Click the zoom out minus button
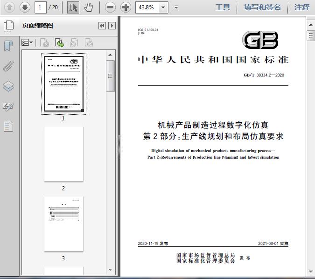The width and height of the screenshot is (315, 279). tap(110, 7)
